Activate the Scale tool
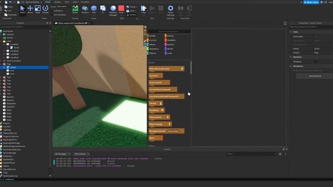This screenshot has height=187, width=333. coord(37,9)
